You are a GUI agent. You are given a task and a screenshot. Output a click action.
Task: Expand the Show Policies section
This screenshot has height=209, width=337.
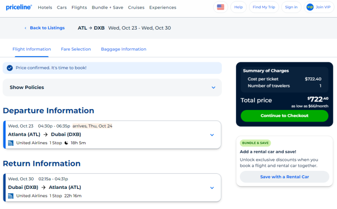112,87
